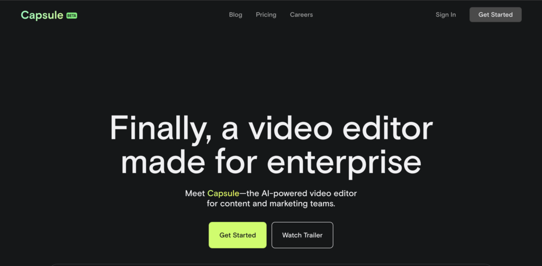The height and width of the screenshot is (266, 542).
Task: Click the word "Meet" in the subtitle
Action: tap(195, 193)
